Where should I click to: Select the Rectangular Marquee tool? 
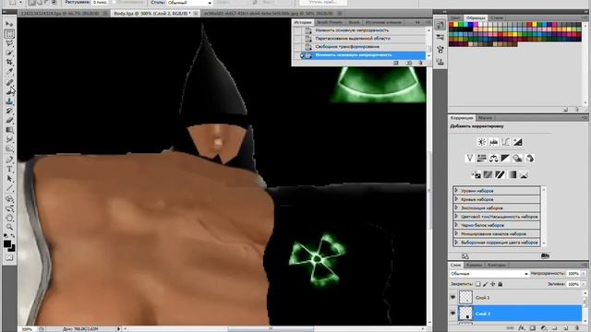pyautogui.click(x=9, y=34)
